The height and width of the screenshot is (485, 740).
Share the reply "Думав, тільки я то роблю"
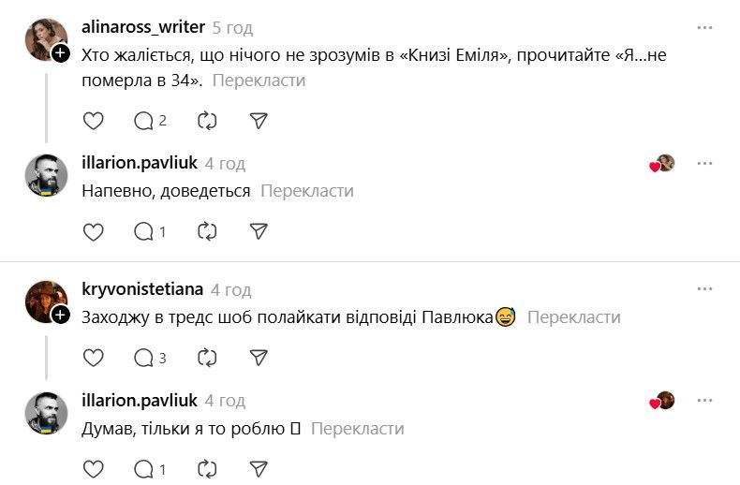(260, 468)
